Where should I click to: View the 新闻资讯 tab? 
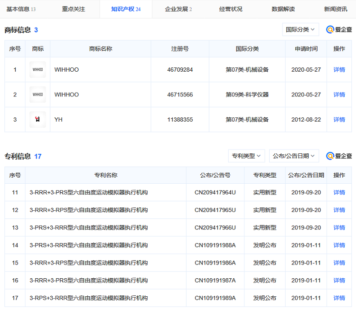(336, 9)
